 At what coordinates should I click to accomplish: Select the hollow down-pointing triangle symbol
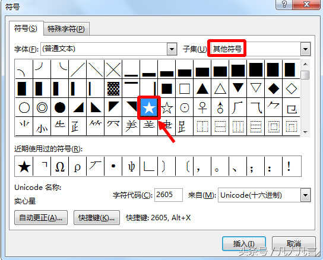[x=256, y=88]
